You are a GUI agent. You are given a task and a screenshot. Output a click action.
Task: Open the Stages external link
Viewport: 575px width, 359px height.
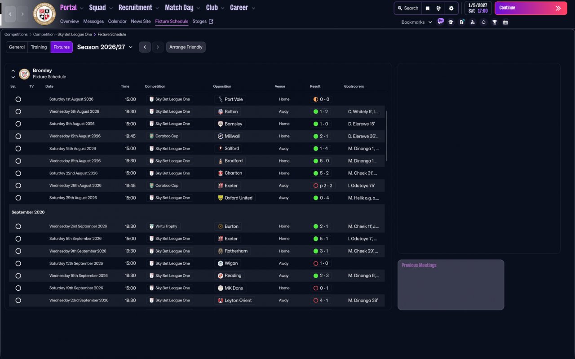tap(203, 21)
